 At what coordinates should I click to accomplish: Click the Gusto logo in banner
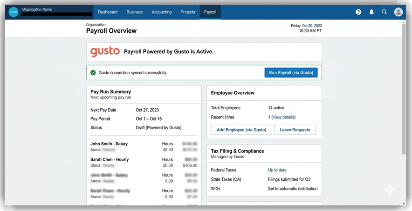tap(105, 51)
